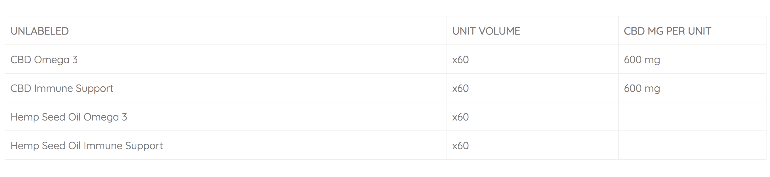The width and height of the screenshot is (770, 177).
Task: Click x60 volume for CBD Immune Support
Action: point(460,88)
